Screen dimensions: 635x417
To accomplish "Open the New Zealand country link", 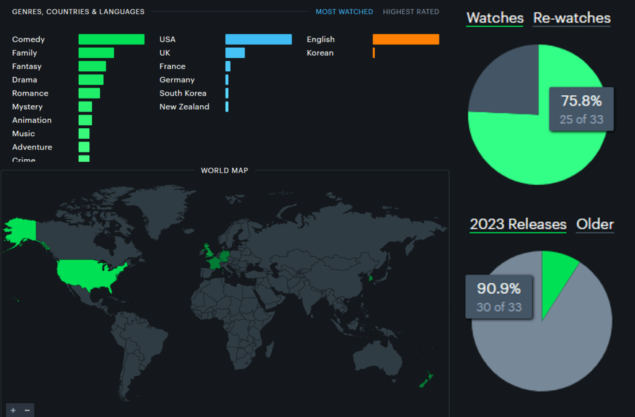I will (x=184, y=107).
